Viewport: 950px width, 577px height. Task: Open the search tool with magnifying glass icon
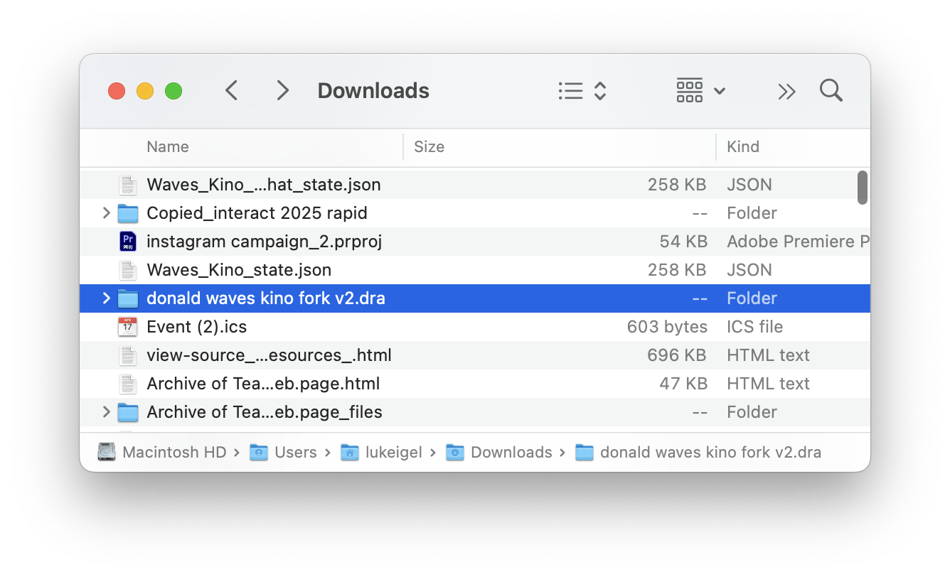point(831,90)
